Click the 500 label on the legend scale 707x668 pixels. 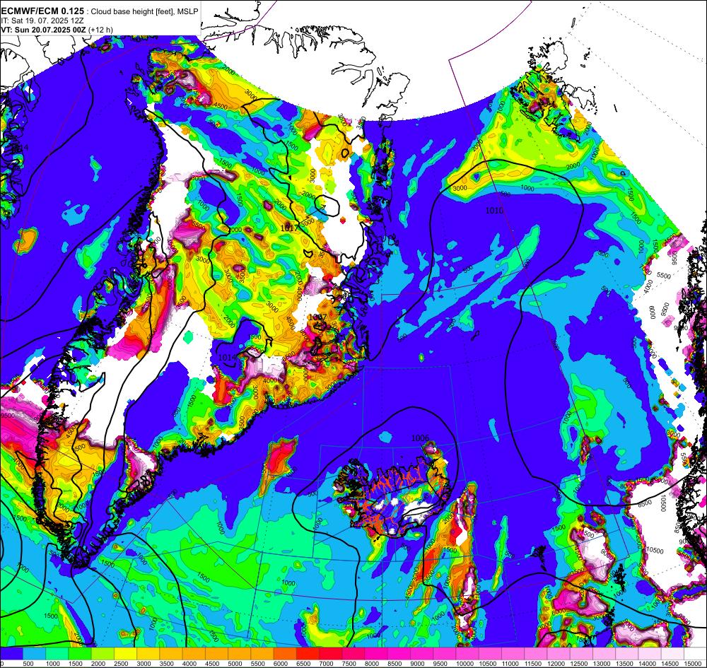tap(28, 664)
